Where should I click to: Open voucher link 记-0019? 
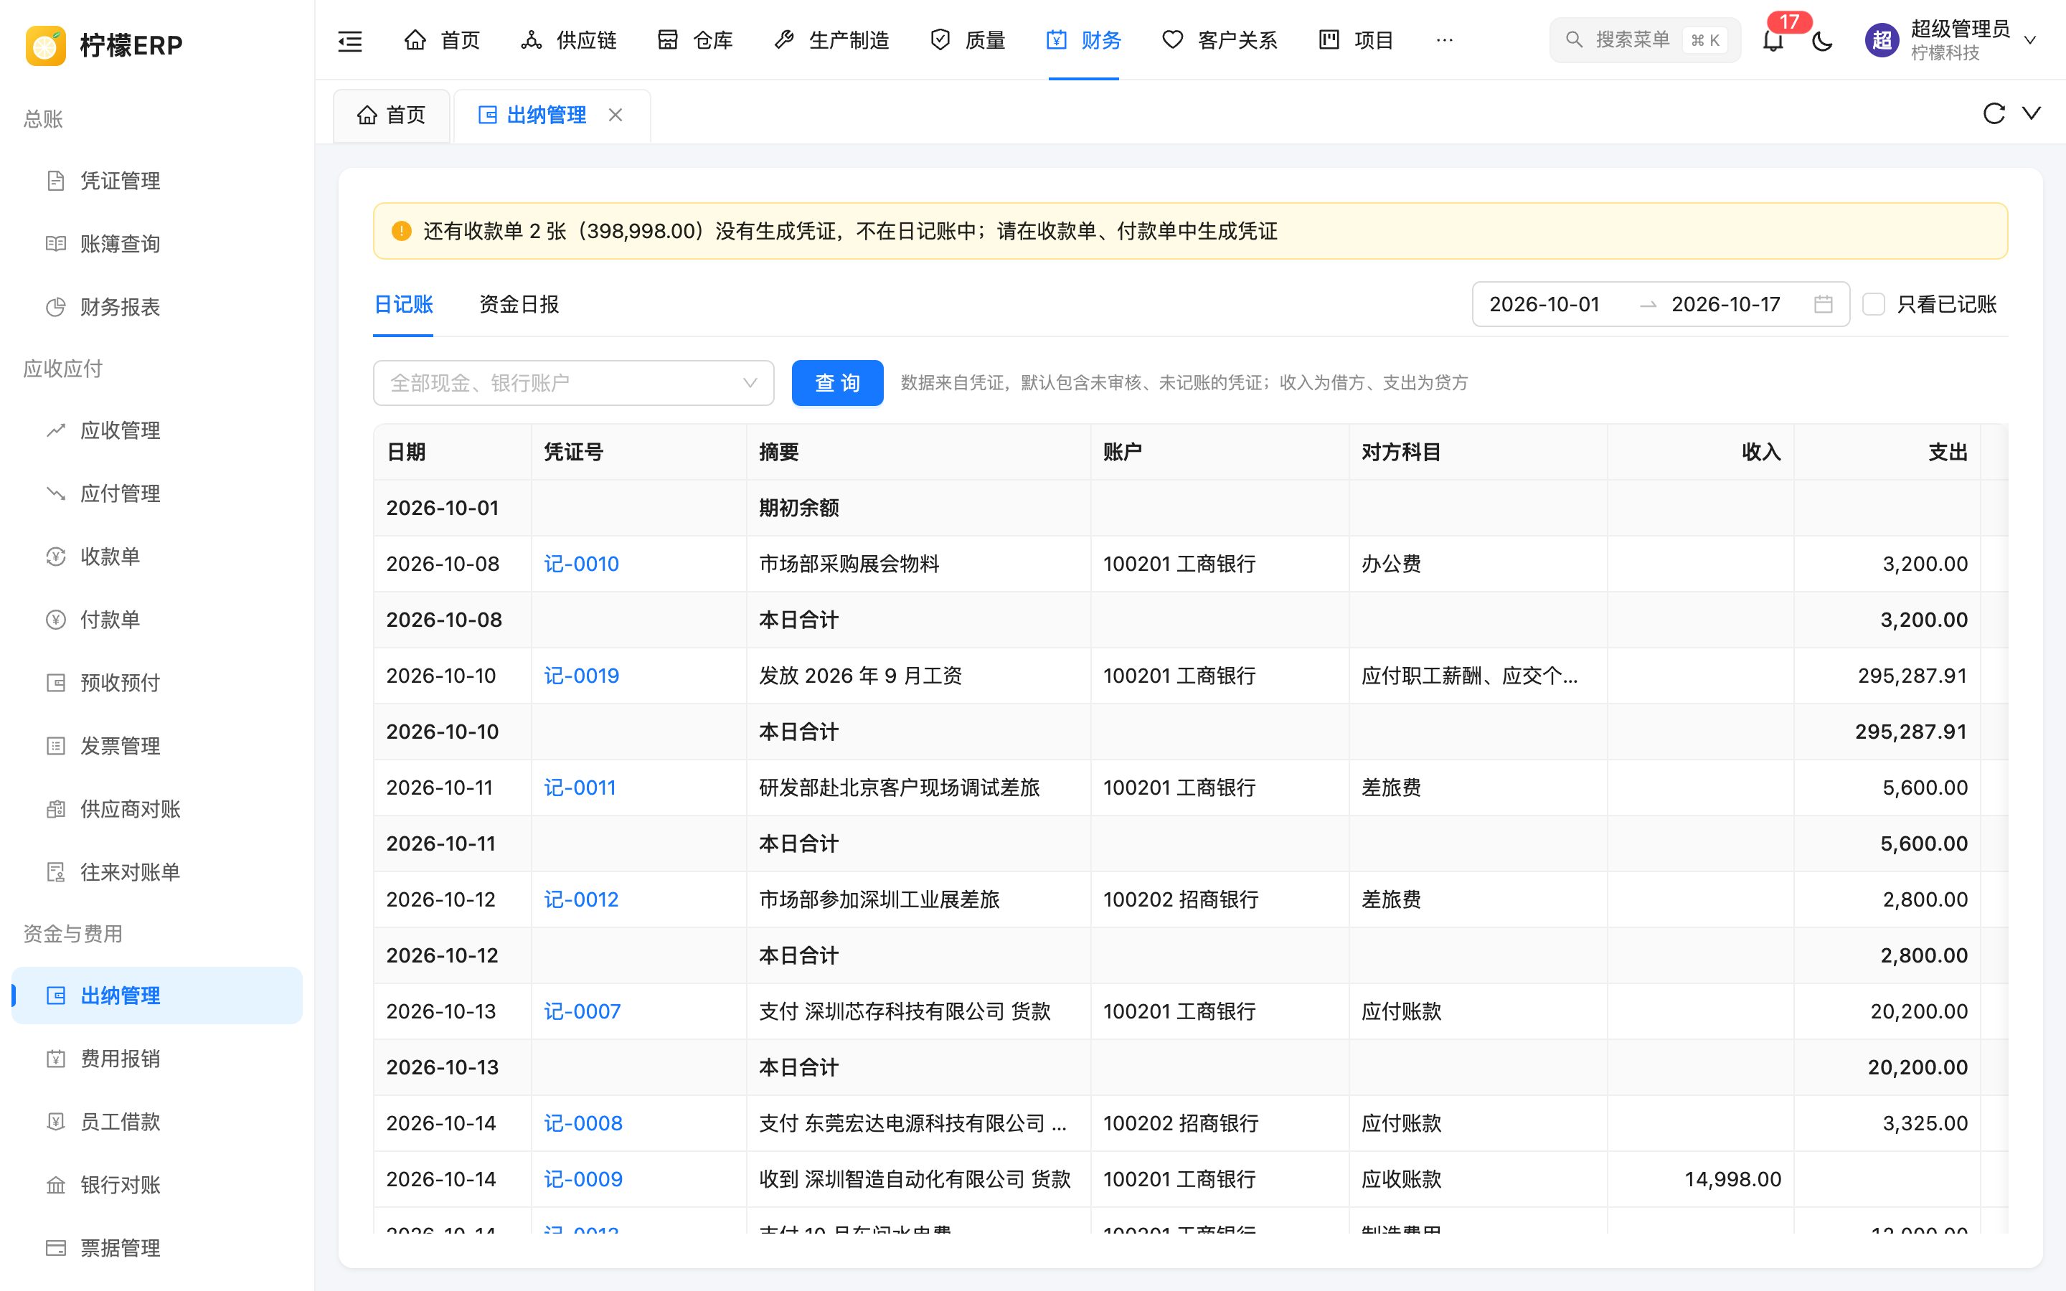click(581, 676)
